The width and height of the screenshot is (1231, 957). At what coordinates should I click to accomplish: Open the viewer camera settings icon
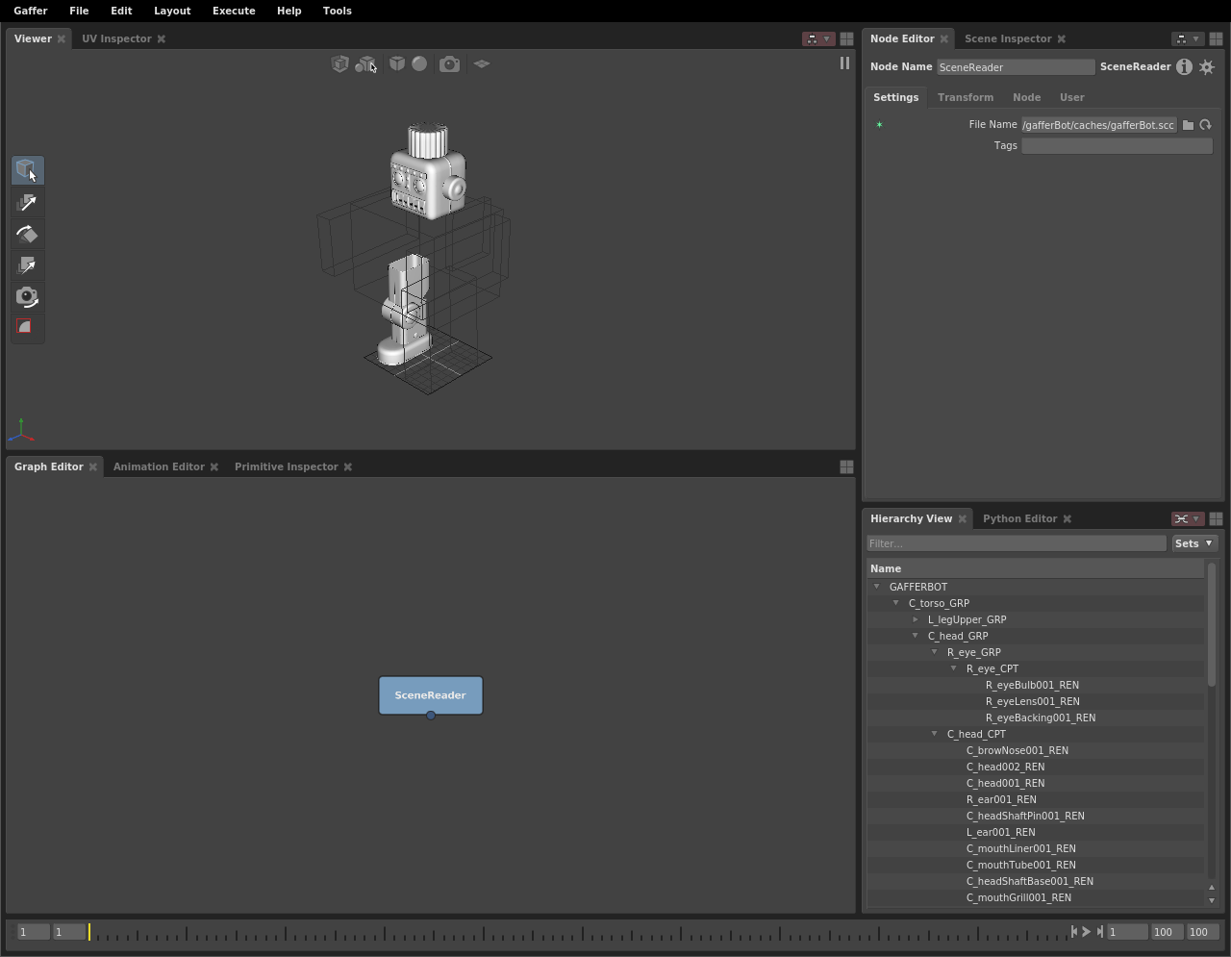coord(449,64)
